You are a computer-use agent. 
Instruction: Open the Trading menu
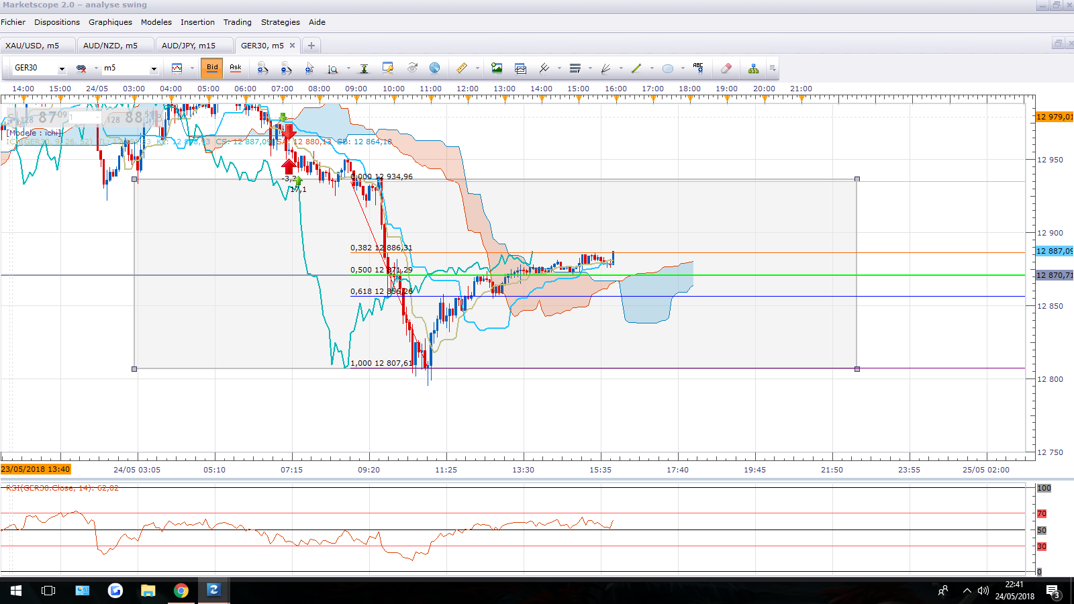coord(238,22)
